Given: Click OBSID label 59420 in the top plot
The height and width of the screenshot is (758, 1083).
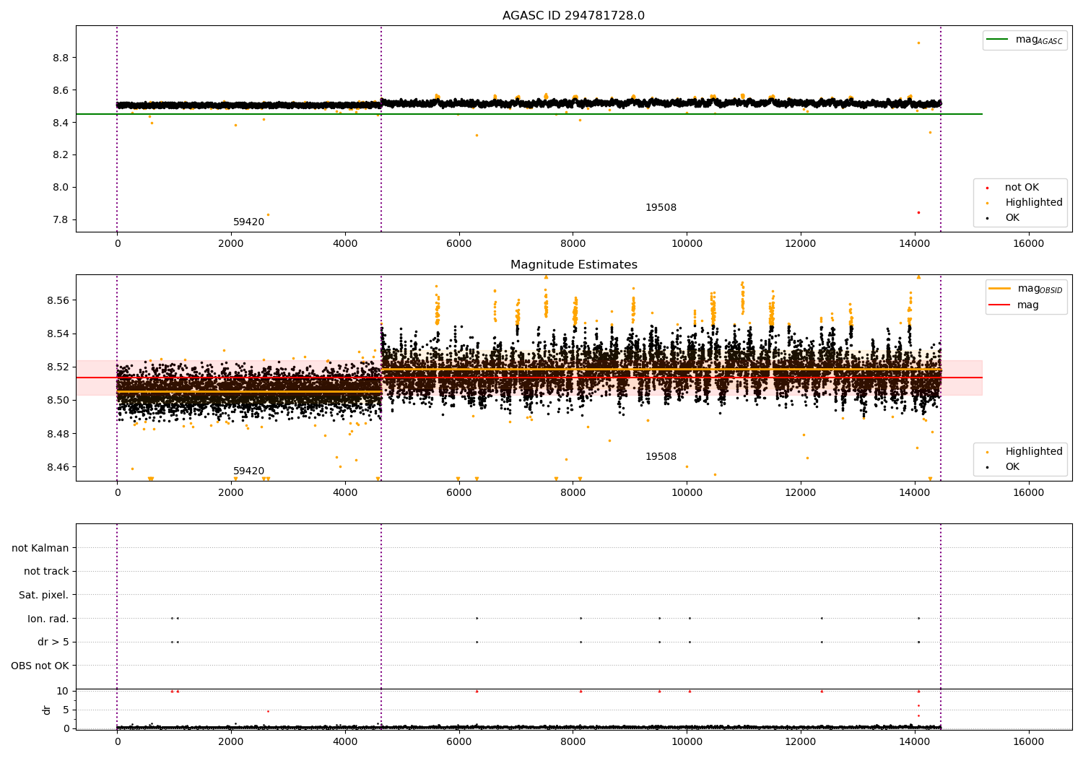Looking at the screenshot, I should coord(248,222).
